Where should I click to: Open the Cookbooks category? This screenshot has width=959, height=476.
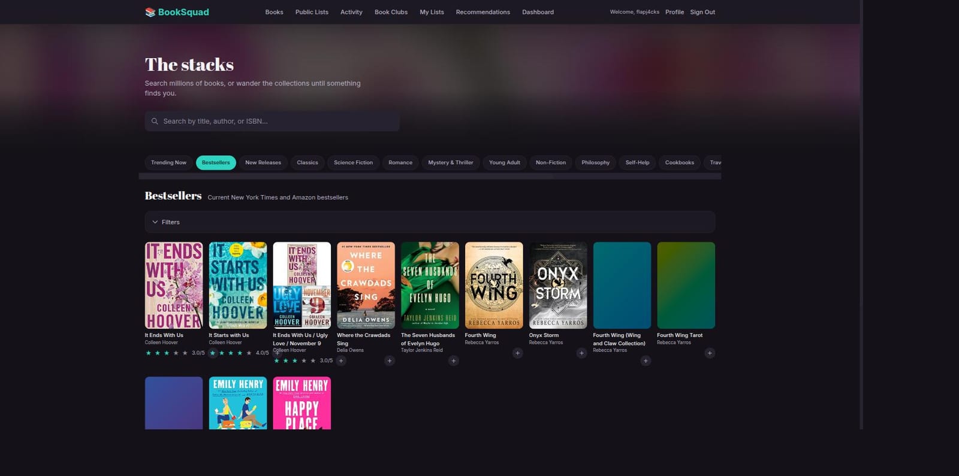[x=680, y=163]
